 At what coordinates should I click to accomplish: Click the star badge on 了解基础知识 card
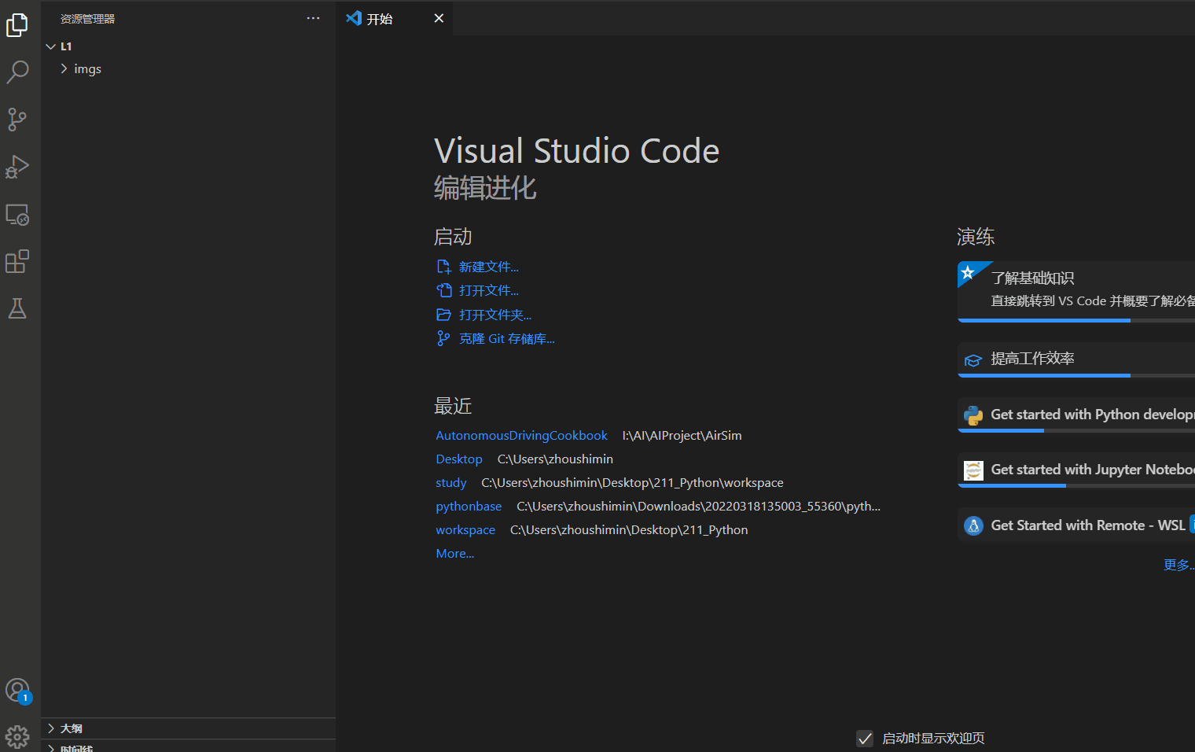tap(968, 272)
